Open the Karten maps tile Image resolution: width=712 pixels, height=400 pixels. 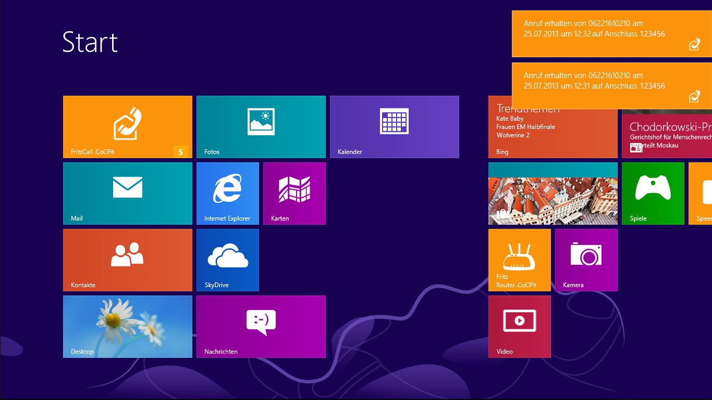coord(294,194)
